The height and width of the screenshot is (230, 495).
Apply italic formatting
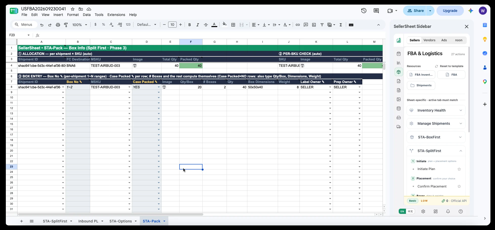coord(197,25)
